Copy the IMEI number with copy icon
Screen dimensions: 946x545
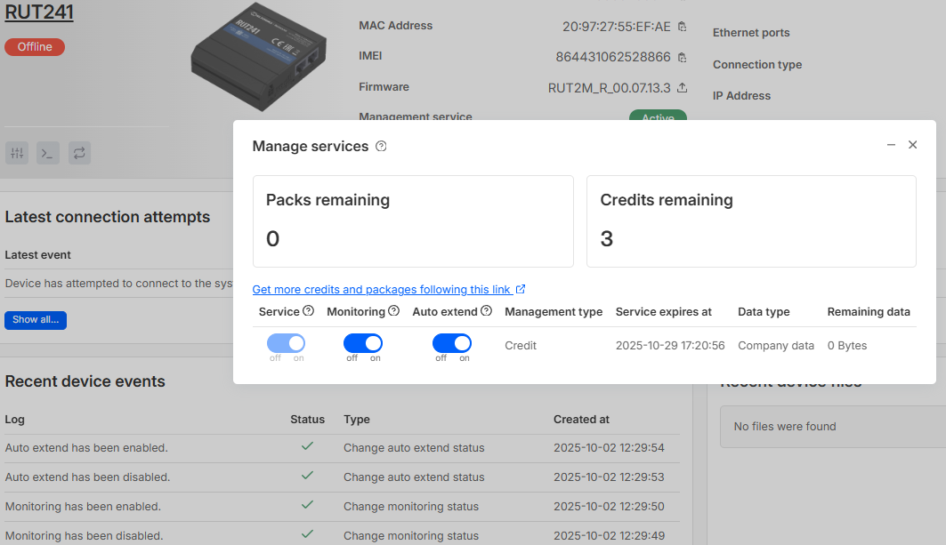[x=682, y=58]
